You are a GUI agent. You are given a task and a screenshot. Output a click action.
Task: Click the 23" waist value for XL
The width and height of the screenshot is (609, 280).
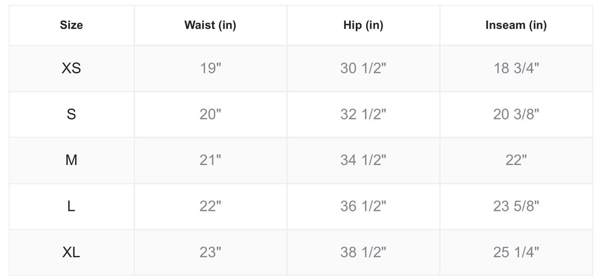tap(210, 252)
